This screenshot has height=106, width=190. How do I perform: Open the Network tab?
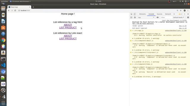pyautogui.click(x=168, y=14)
